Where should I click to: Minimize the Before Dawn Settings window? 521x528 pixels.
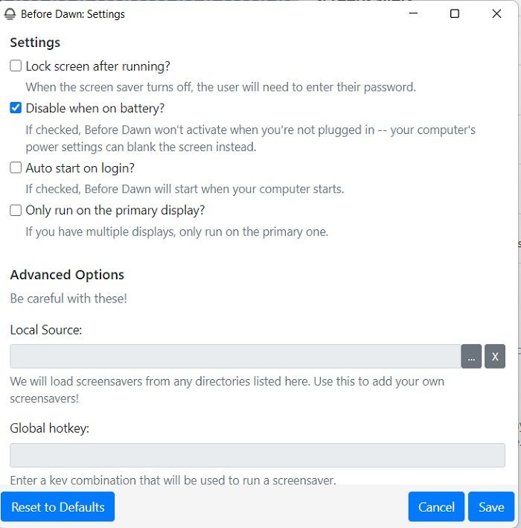pyautogui.click(x=413, y=14)
